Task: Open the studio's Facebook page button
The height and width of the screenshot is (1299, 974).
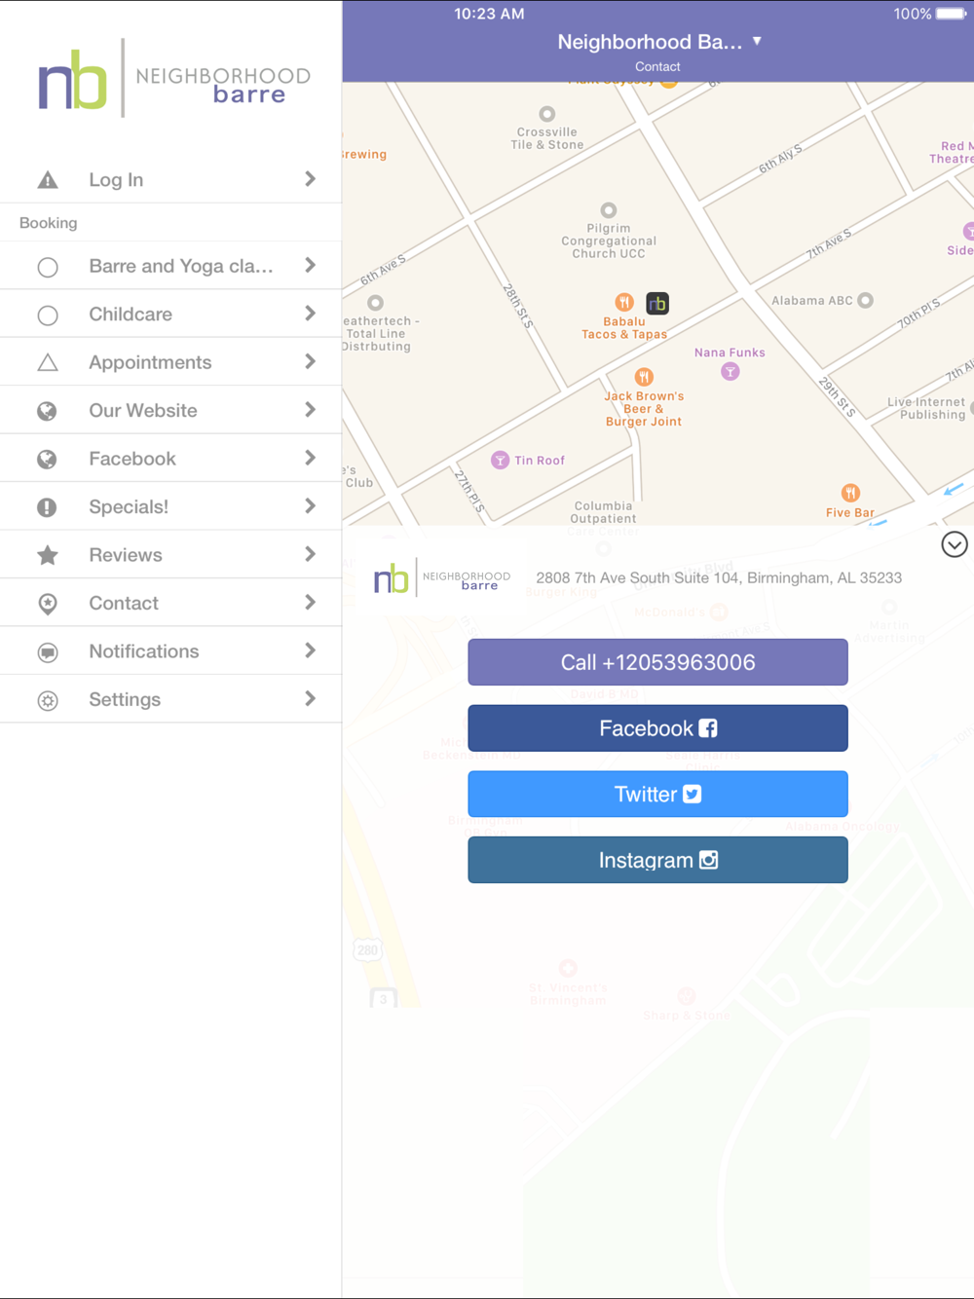Action: point(657,728)
